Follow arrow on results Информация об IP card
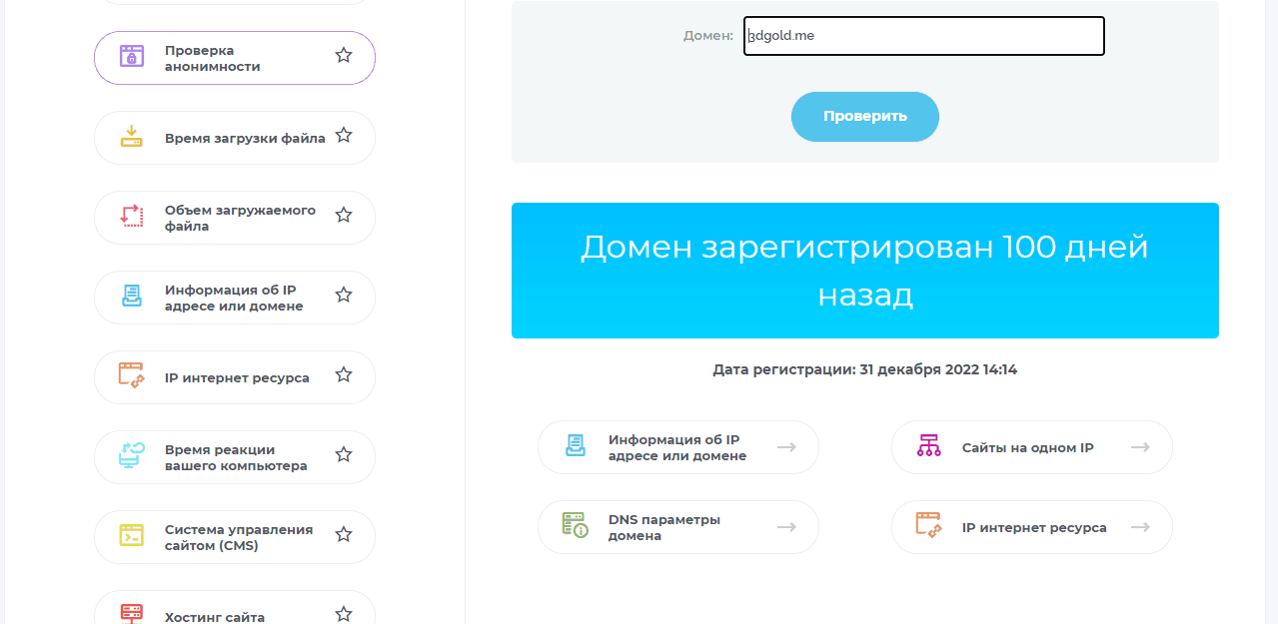Viewport: 1278px width, 624px height. click(x=786, y=447)
